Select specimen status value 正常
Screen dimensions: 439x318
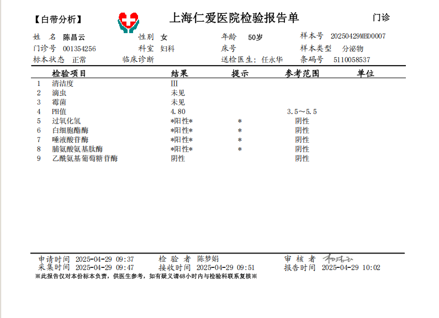79,60
